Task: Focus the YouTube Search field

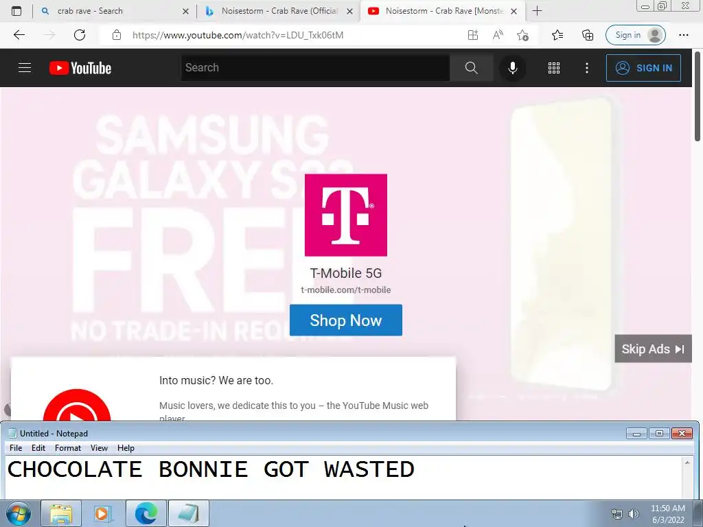Action: pos(315,68)
